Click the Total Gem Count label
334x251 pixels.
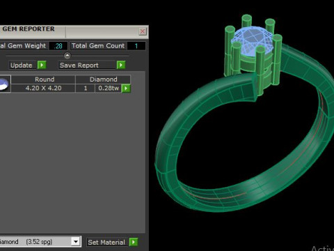[98, 46]
